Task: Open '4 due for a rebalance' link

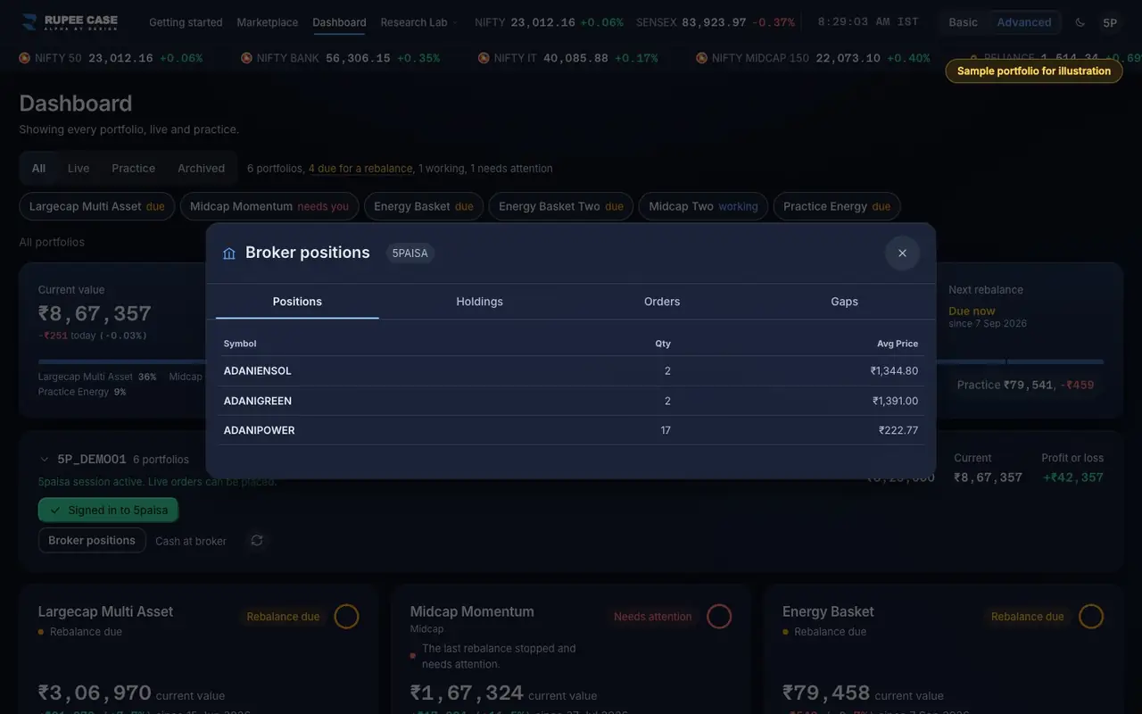Action: tap(360, 169)
